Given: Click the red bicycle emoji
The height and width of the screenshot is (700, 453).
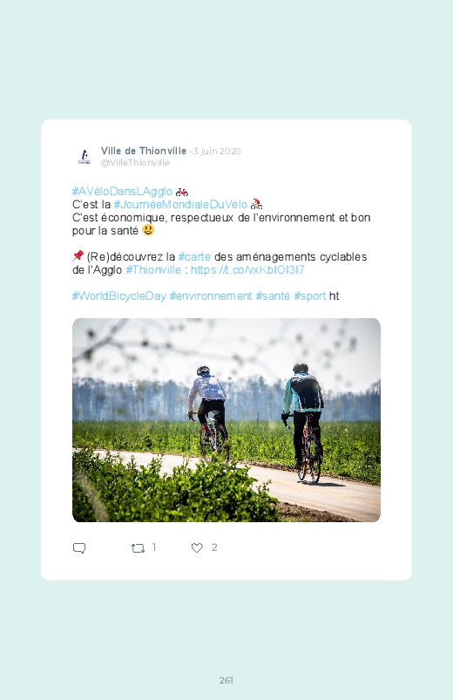Looking at the screenshot, I should tap(182, 192).
